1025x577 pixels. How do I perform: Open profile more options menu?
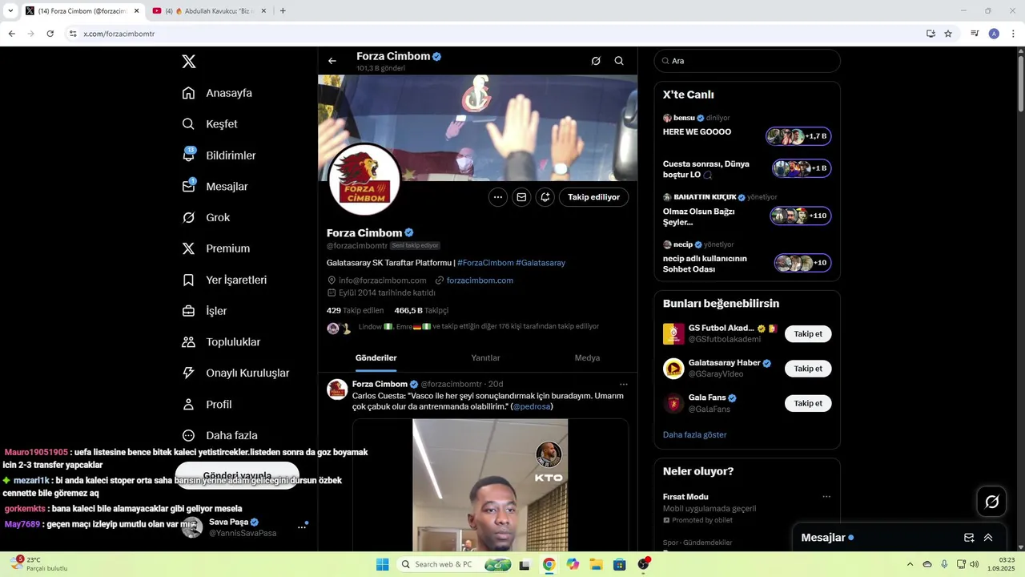coord(498,197)
